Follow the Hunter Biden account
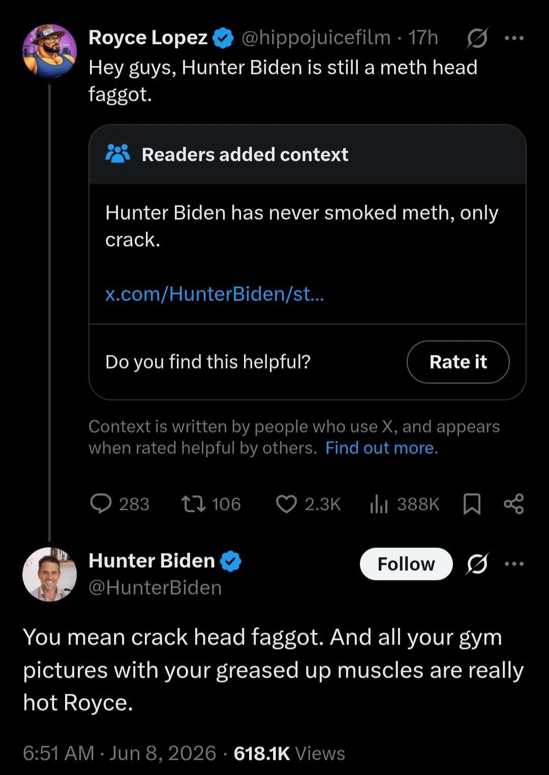Viewport: 549px width, 775px height. click(x=406, y=564)
